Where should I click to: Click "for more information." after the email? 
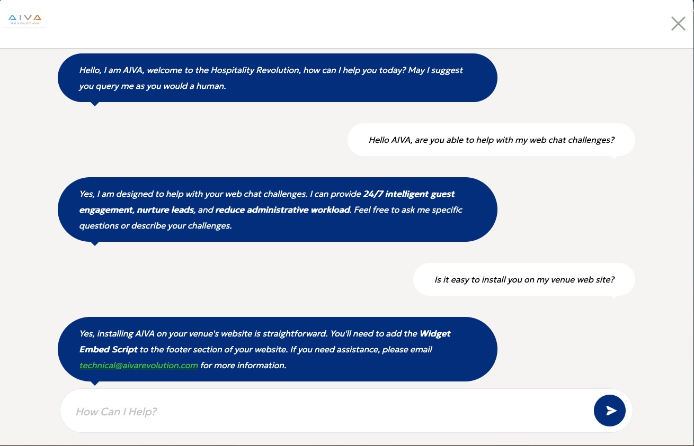(243, 366)
